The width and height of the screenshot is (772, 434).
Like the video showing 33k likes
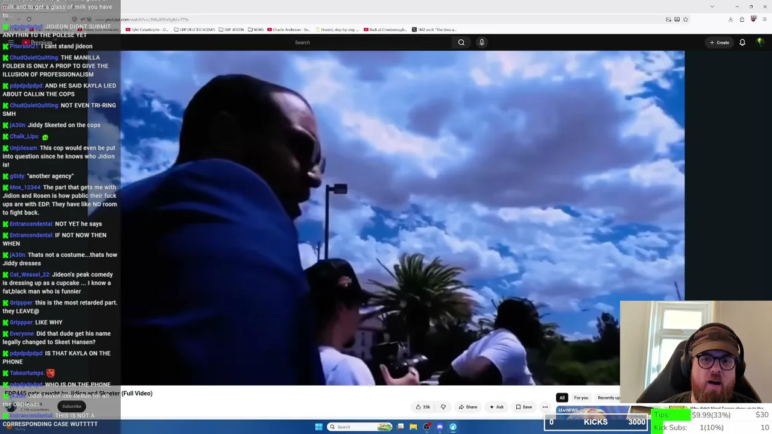click(x=423, y=407)
